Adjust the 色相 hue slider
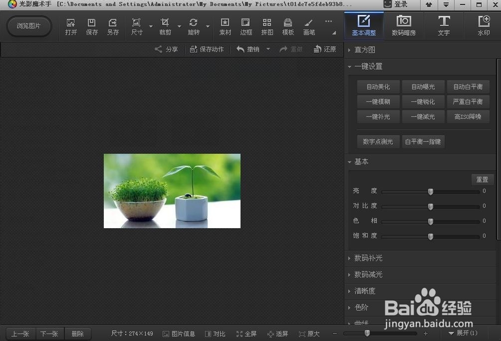The height and width of the screenshot is (341, 501). [x=430, y=221]
